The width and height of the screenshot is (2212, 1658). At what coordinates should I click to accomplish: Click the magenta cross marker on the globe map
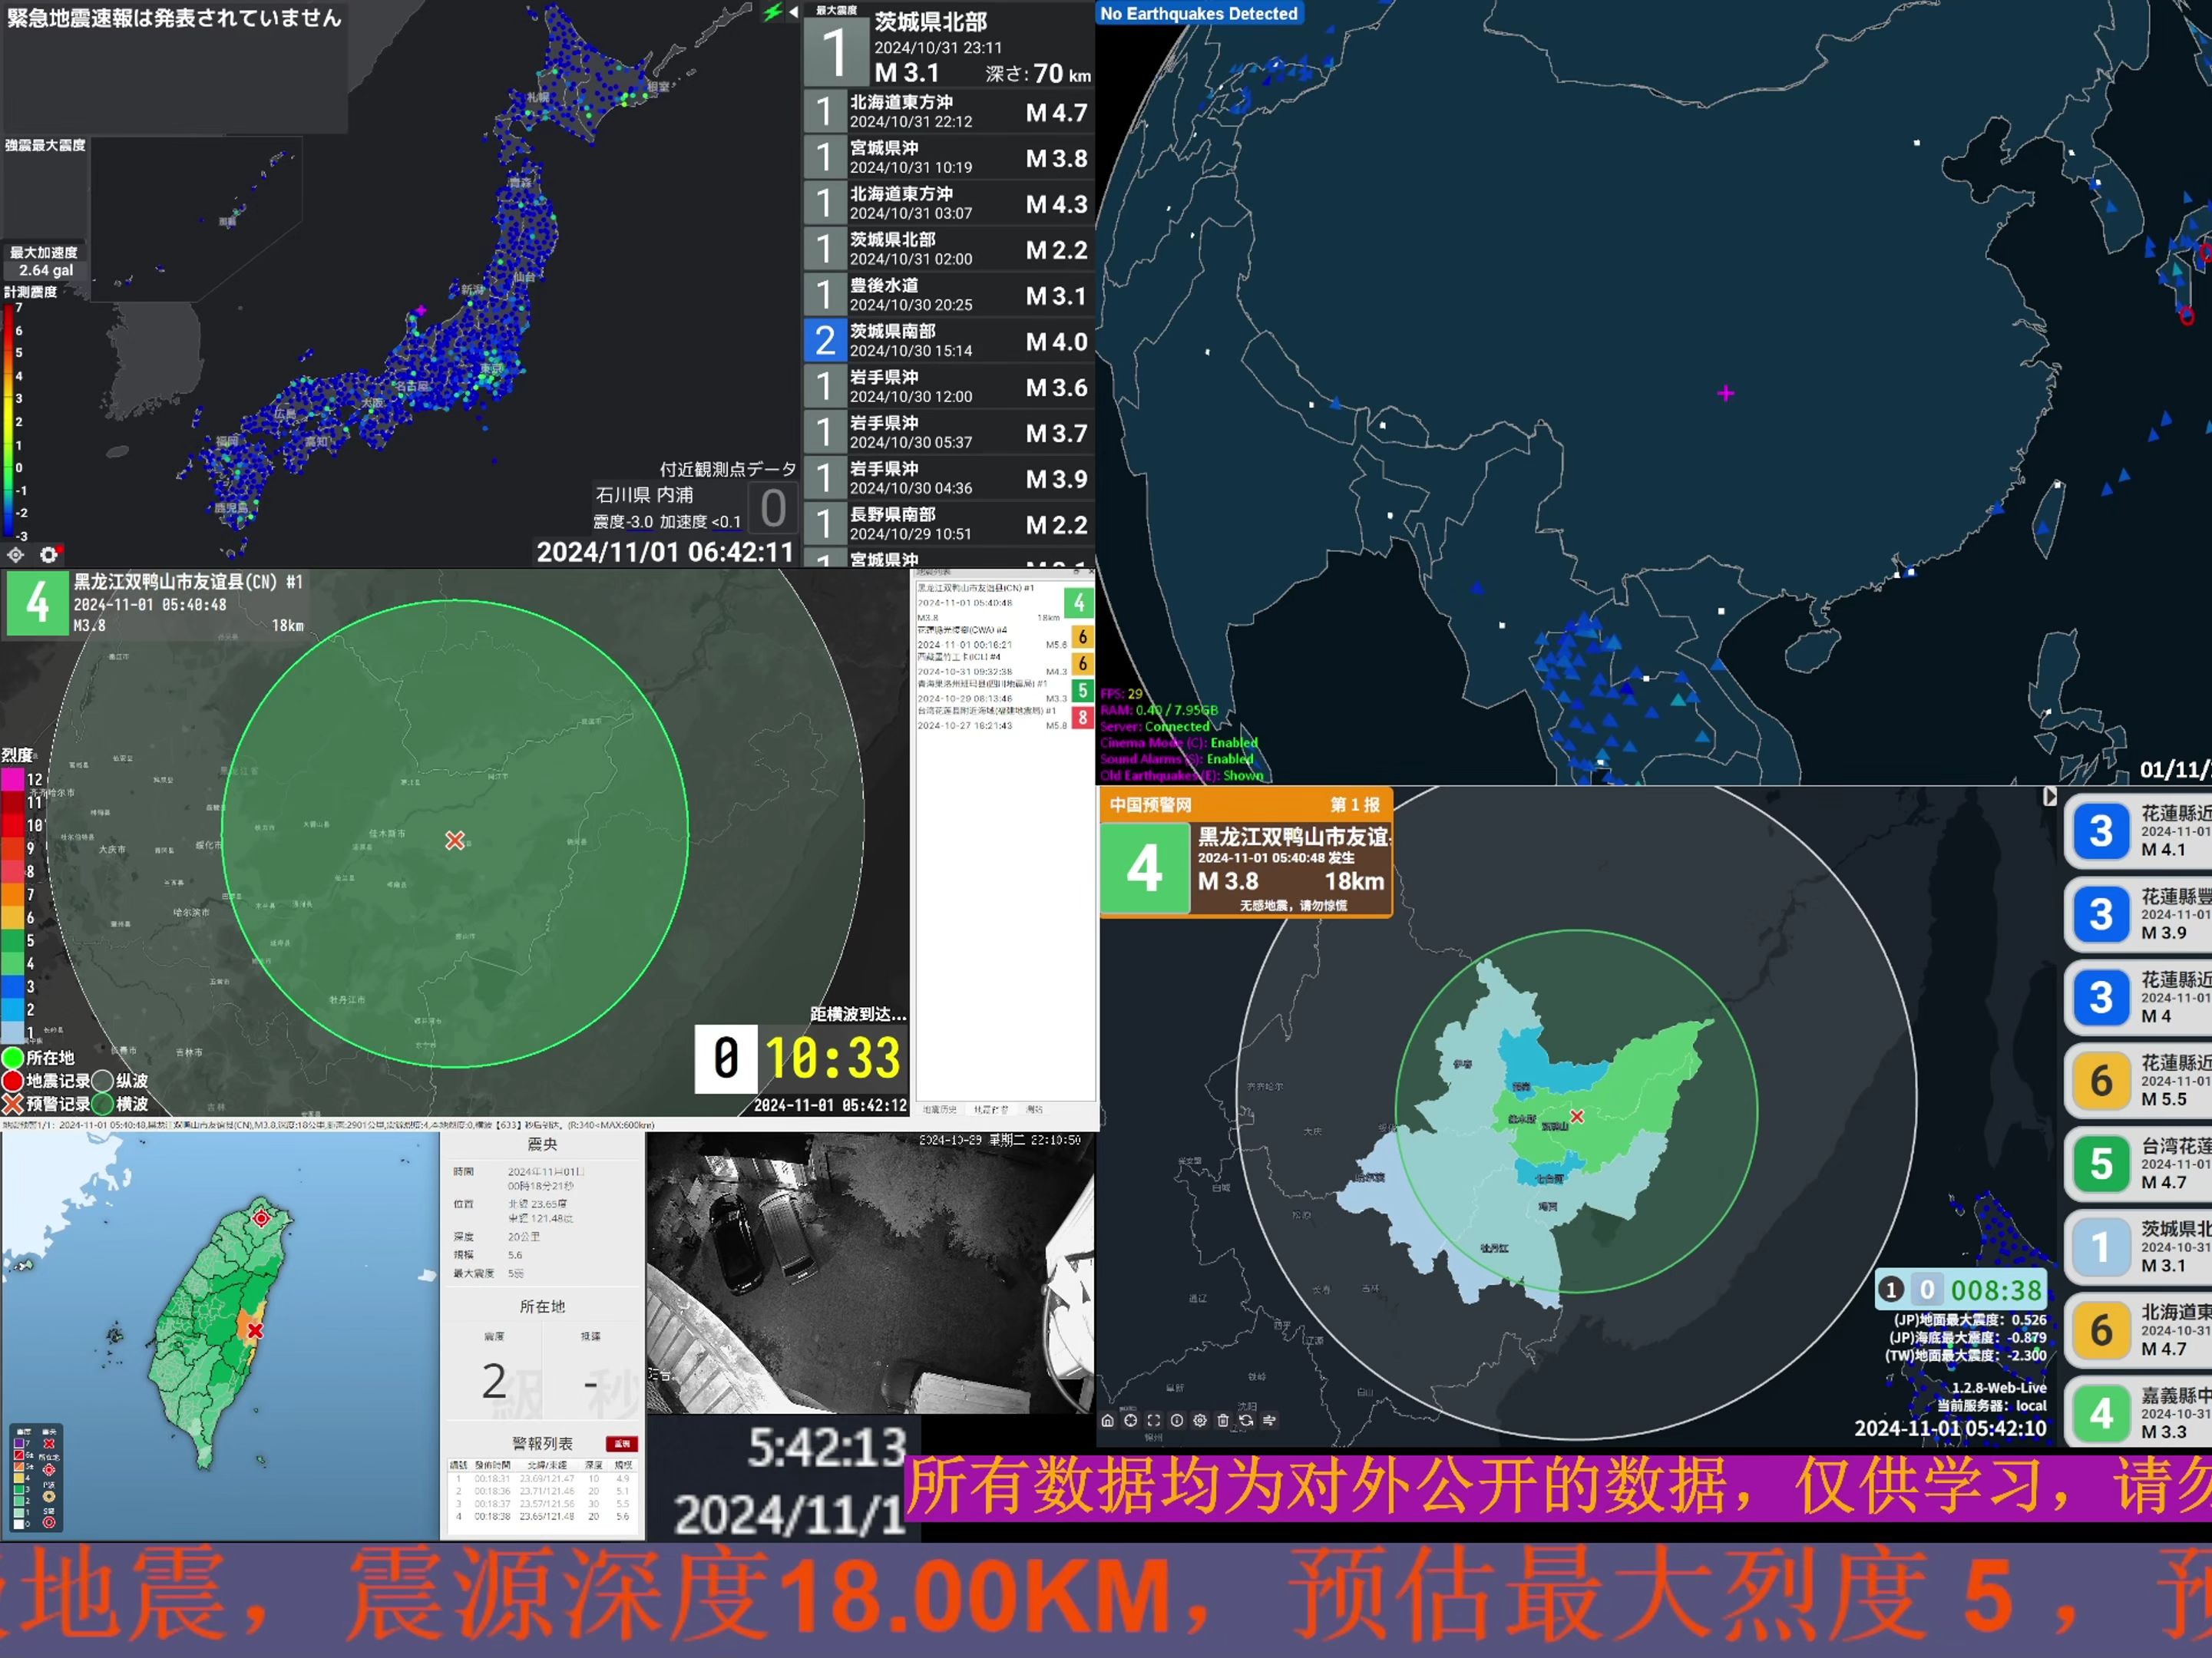[x=1726, y=393]
